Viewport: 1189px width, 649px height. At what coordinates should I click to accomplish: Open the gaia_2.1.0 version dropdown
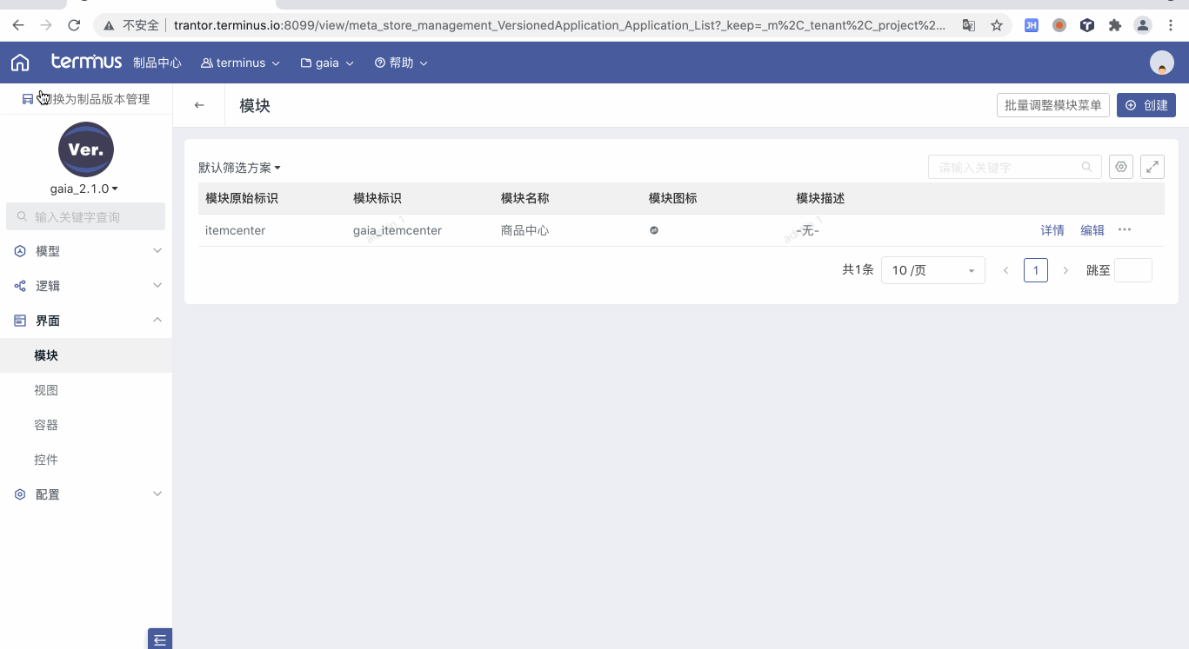(84, 189)
